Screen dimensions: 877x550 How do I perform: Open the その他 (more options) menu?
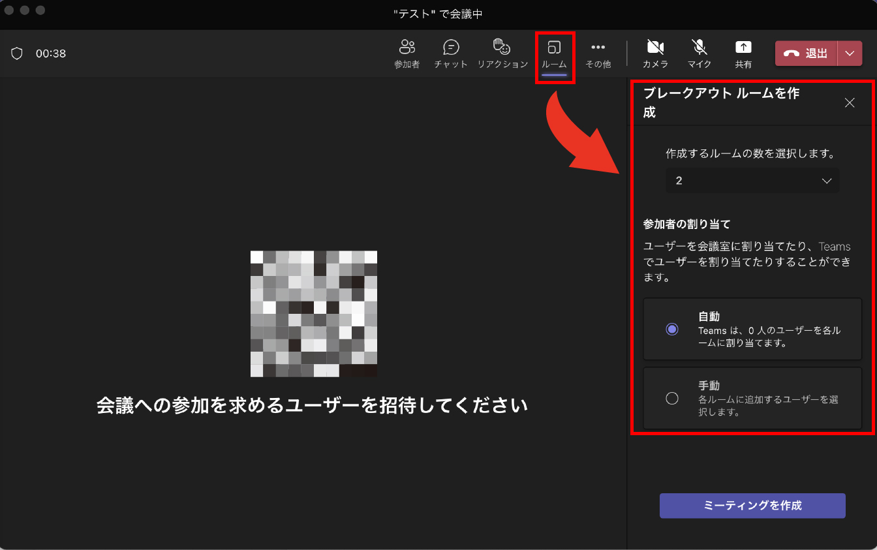[598, 47]
